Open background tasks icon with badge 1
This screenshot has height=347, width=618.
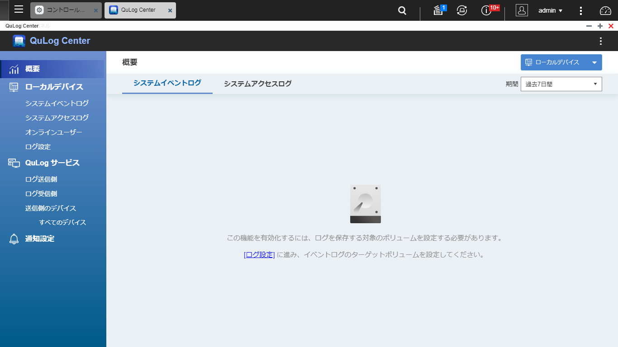coord(439,10)
